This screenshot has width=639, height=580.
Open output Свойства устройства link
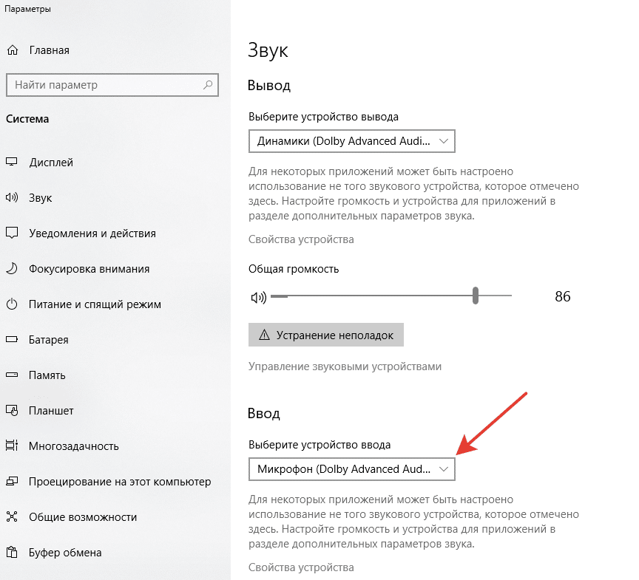click(301, 239)
